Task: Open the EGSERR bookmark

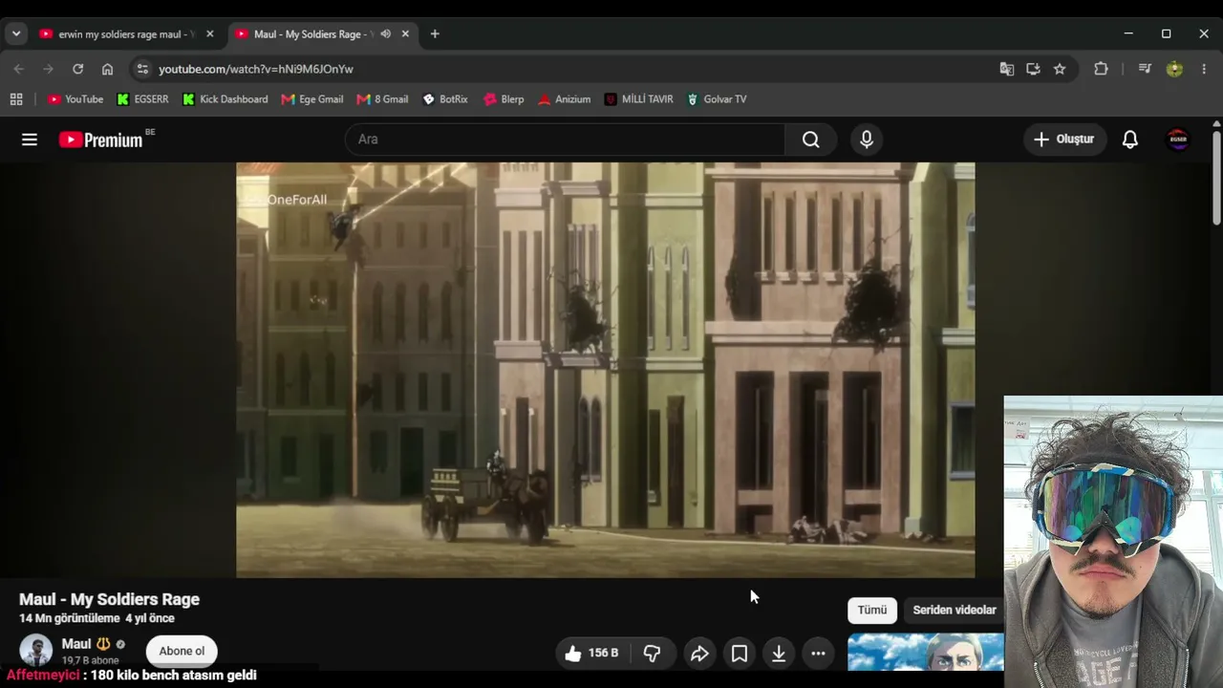Action: pos(142,99)
